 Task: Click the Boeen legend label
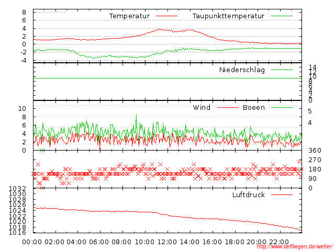pyautogui.click(x=254, y=107)
